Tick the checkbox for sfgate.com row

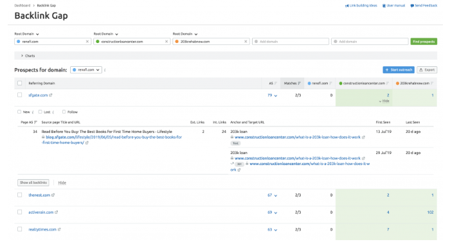click(20, 95)
